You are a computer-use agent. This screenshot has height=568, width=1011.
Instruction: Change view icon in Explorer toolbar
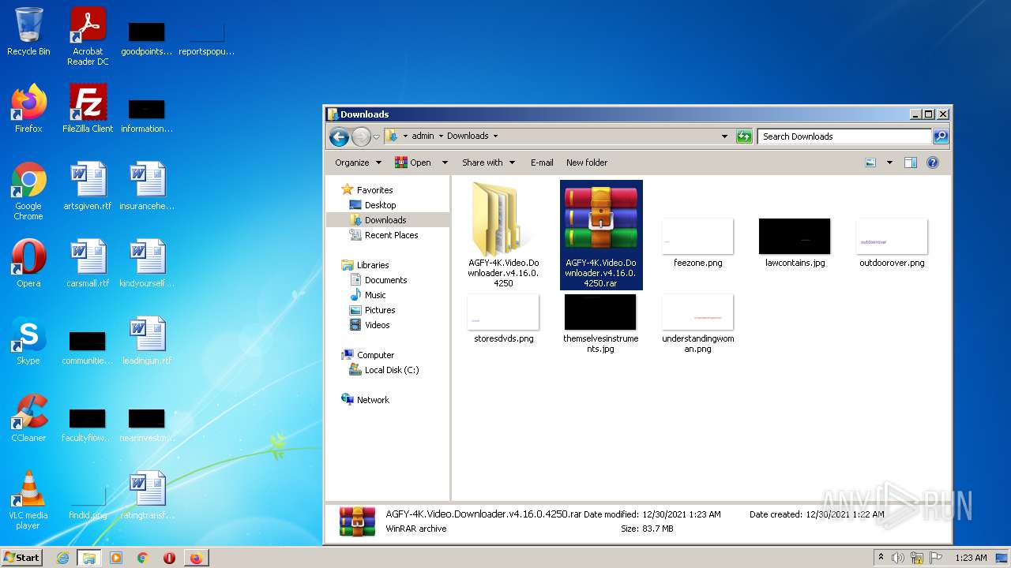click(x=870, y=163)
